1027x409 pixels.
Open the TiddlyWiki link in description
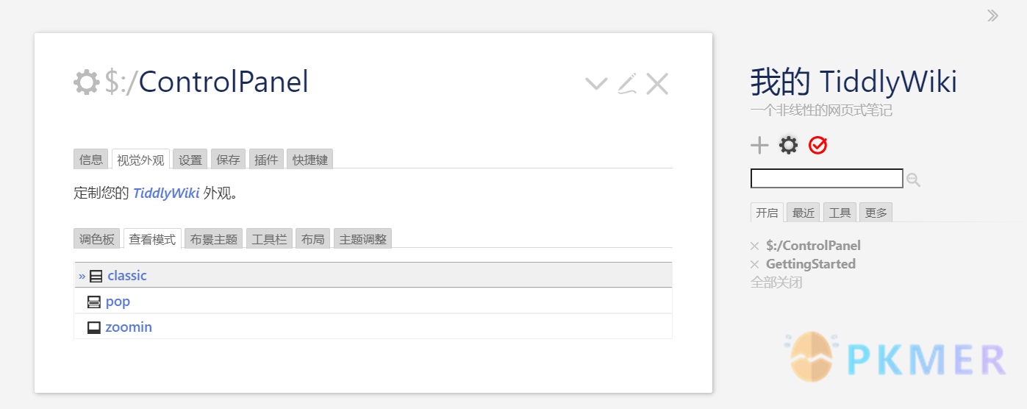pos(166,193)
